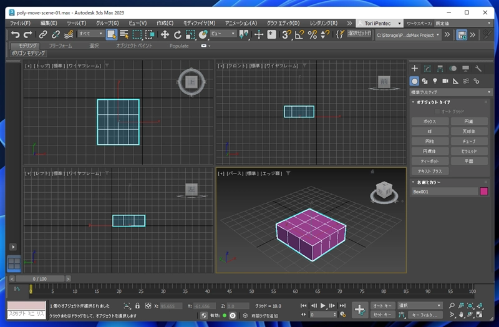Click the ティーポット create button
The image size is (499, 327).
click(430, 161)
